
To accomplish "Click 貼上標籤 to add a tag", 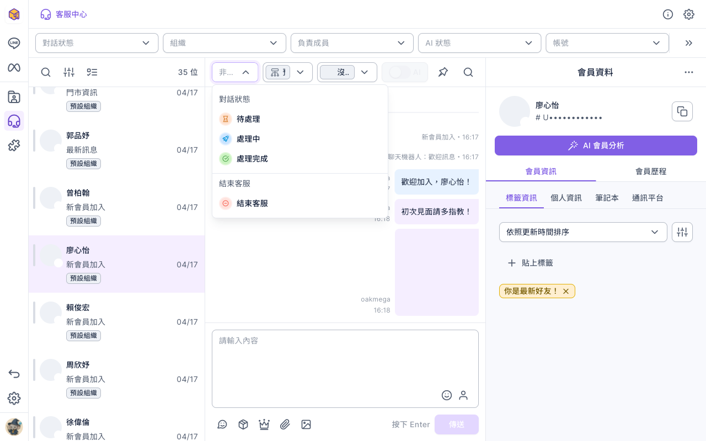I will coord(530,263).
